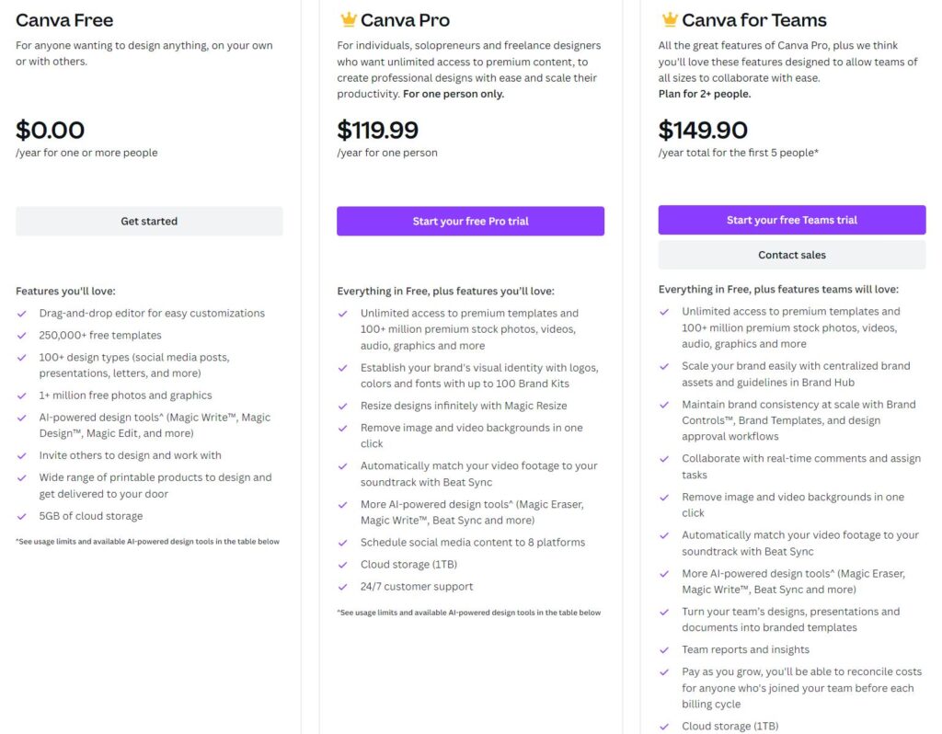Click checkmark beside Cloud storage (1TB) in Pro
Image resolution: width=942 pixels, height=734 pixels.
point(343,565)
